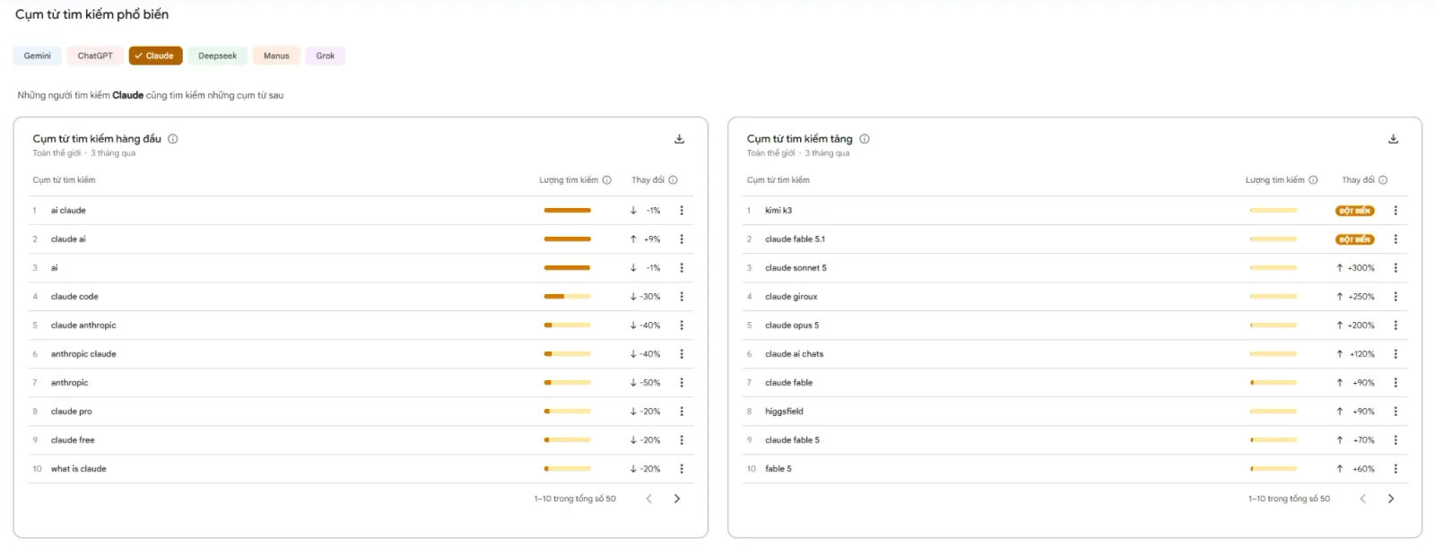The image size is (1435, 556).
Task: Open more options for 'claude fable 5.1' row
Action: click(x=1396, y=239)
